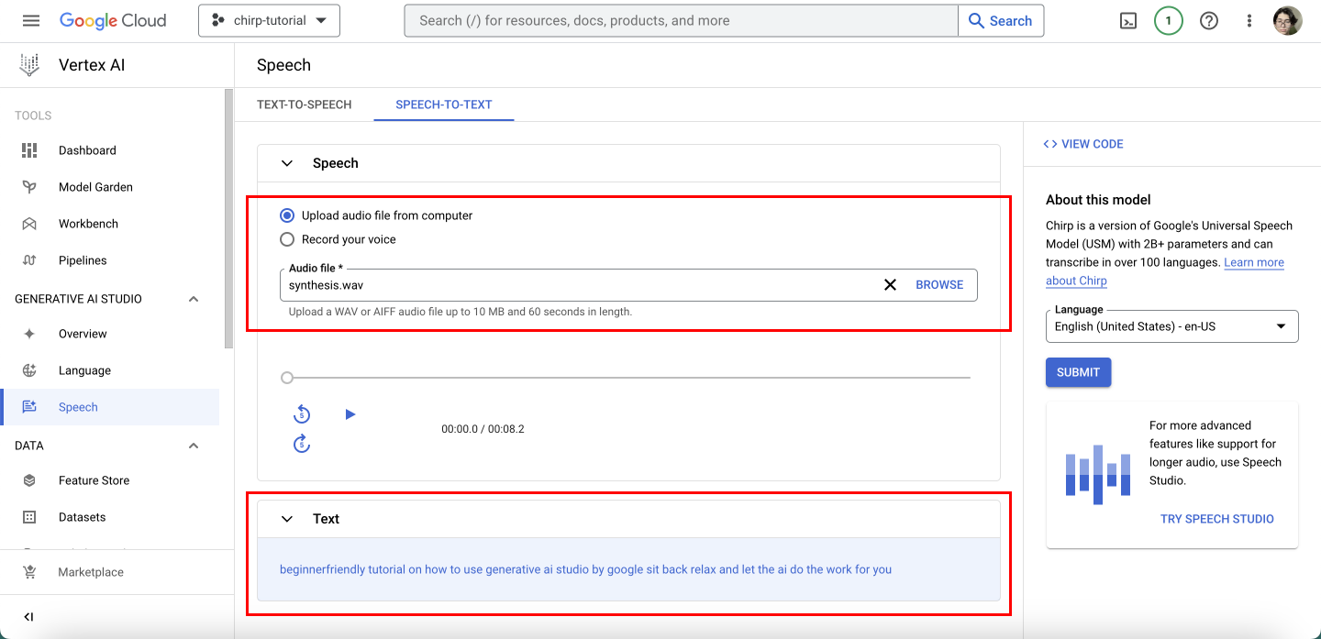1321x639 pixels.
Task: Click the Search button
Action: point(1001,20)
